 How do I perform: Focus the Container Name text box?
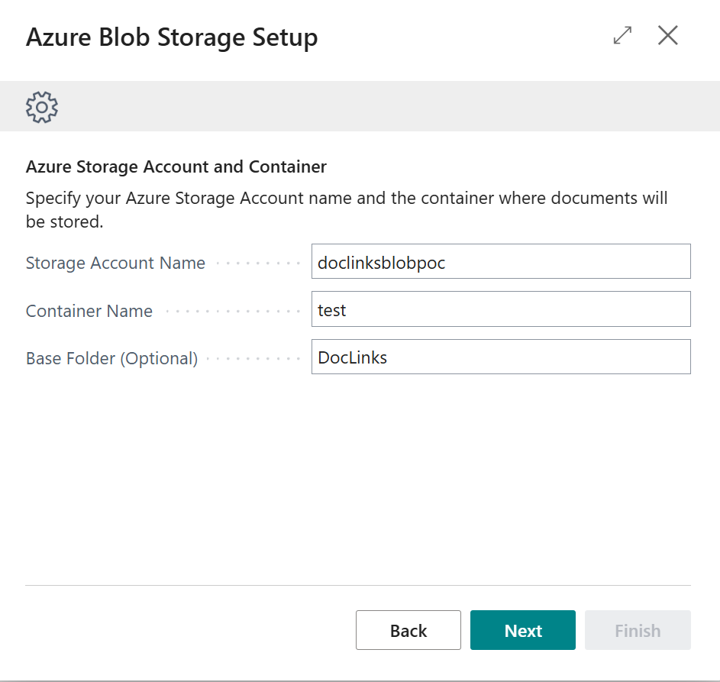click(500, 309)
